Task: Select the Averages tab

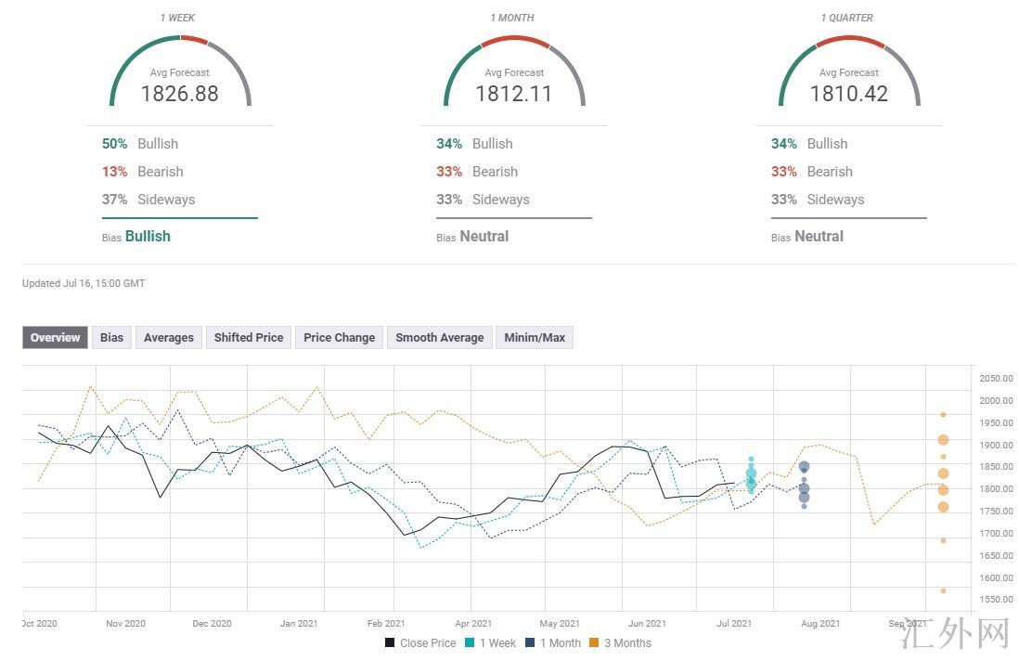Action: point(168,338)
